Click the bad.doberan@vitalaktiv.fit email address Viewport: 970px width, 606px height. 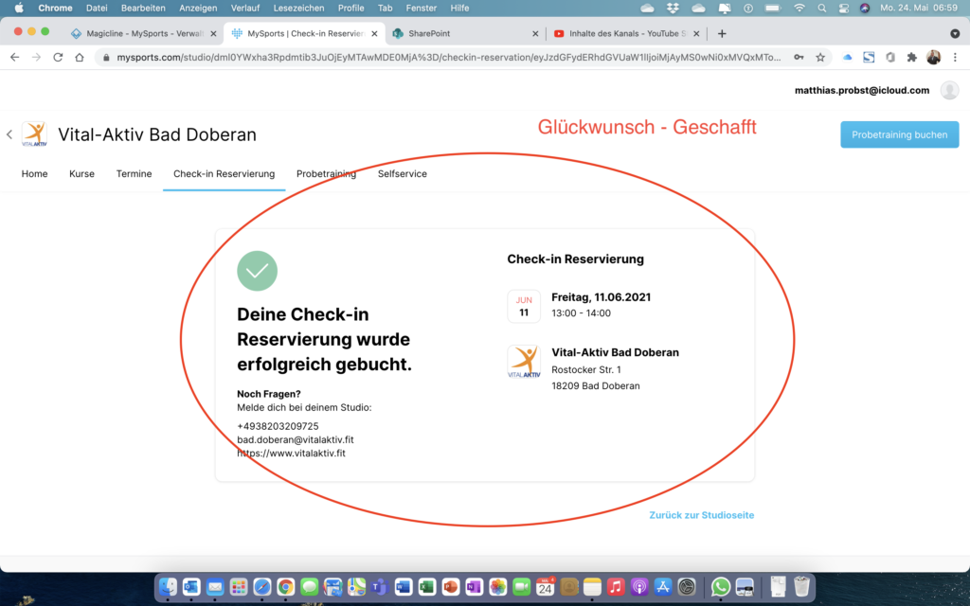click(296, 439)
